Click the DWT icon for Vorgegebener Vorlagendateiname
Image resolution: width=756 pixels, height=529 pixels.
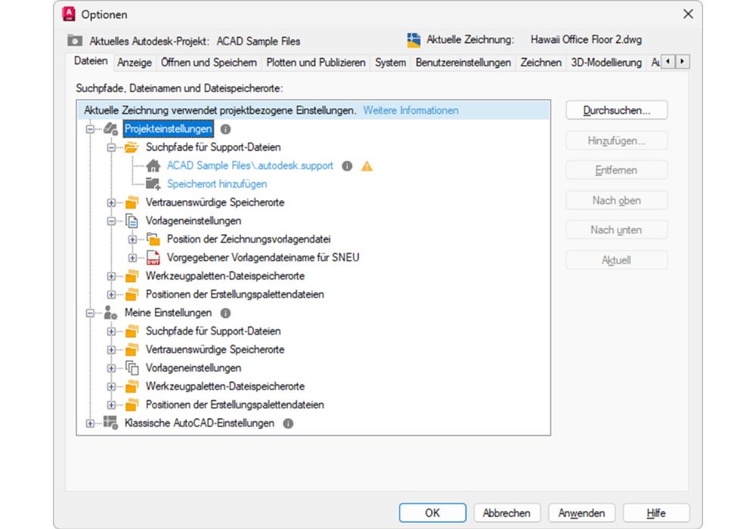coord(152,257)
